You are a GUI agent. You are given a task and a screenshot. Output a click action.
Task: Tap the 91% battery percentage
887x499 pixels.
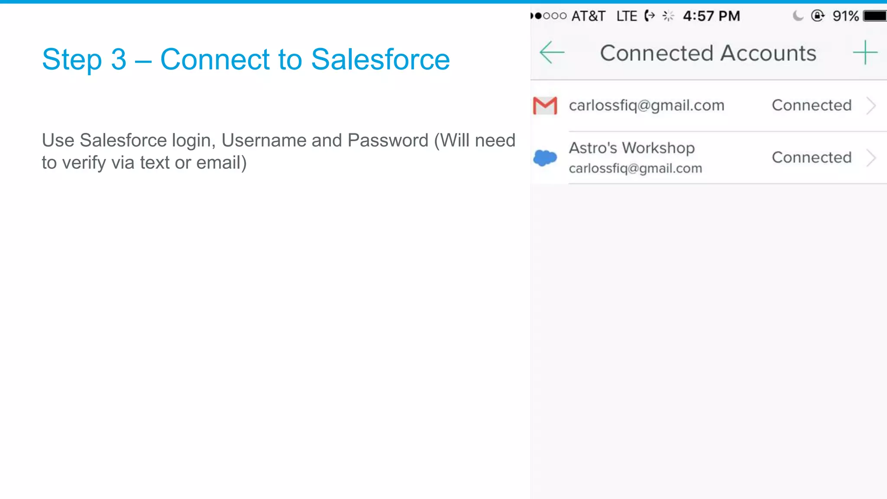tap(845, 16)
